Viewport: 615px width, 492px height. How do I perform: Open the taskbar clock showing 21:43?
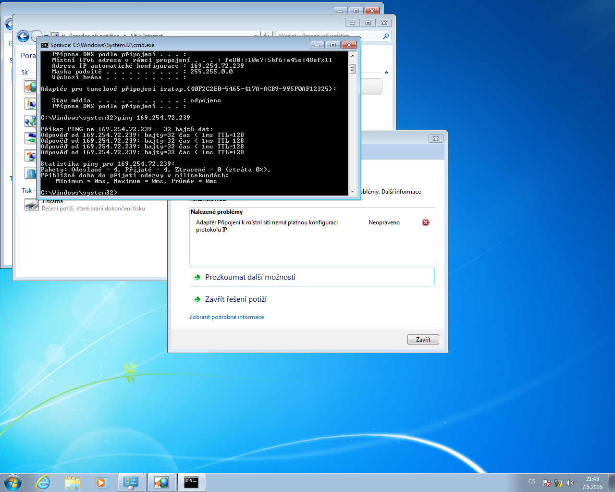tap(592, 483)
